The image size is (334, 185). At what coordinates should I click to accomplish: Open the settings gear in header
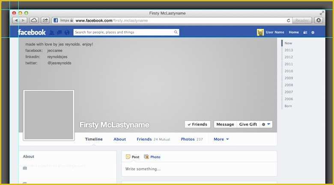click(313, 32)
